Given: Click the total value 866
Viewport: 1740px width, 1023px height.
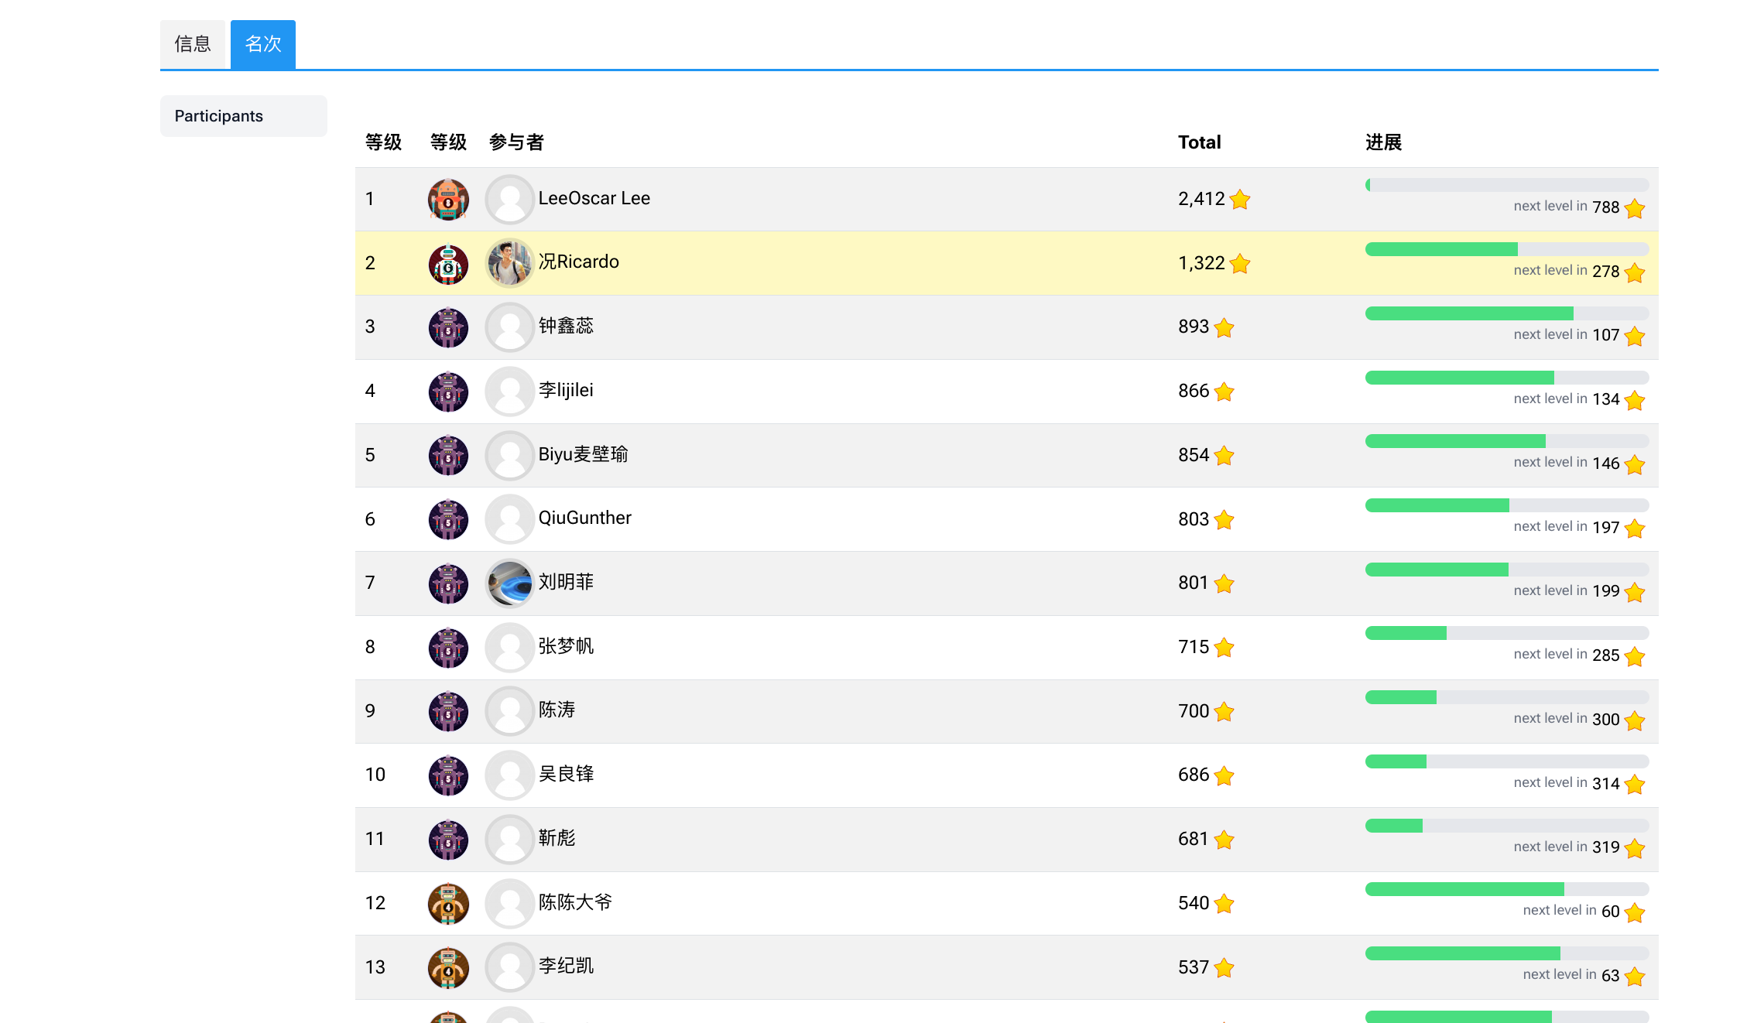Looking at the screenshot, I should [x=1193, y=392].
